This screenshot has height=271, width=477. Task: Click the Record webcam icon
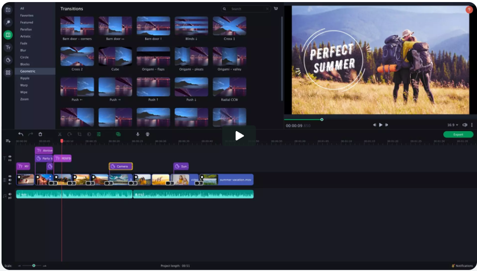[148, 134]
